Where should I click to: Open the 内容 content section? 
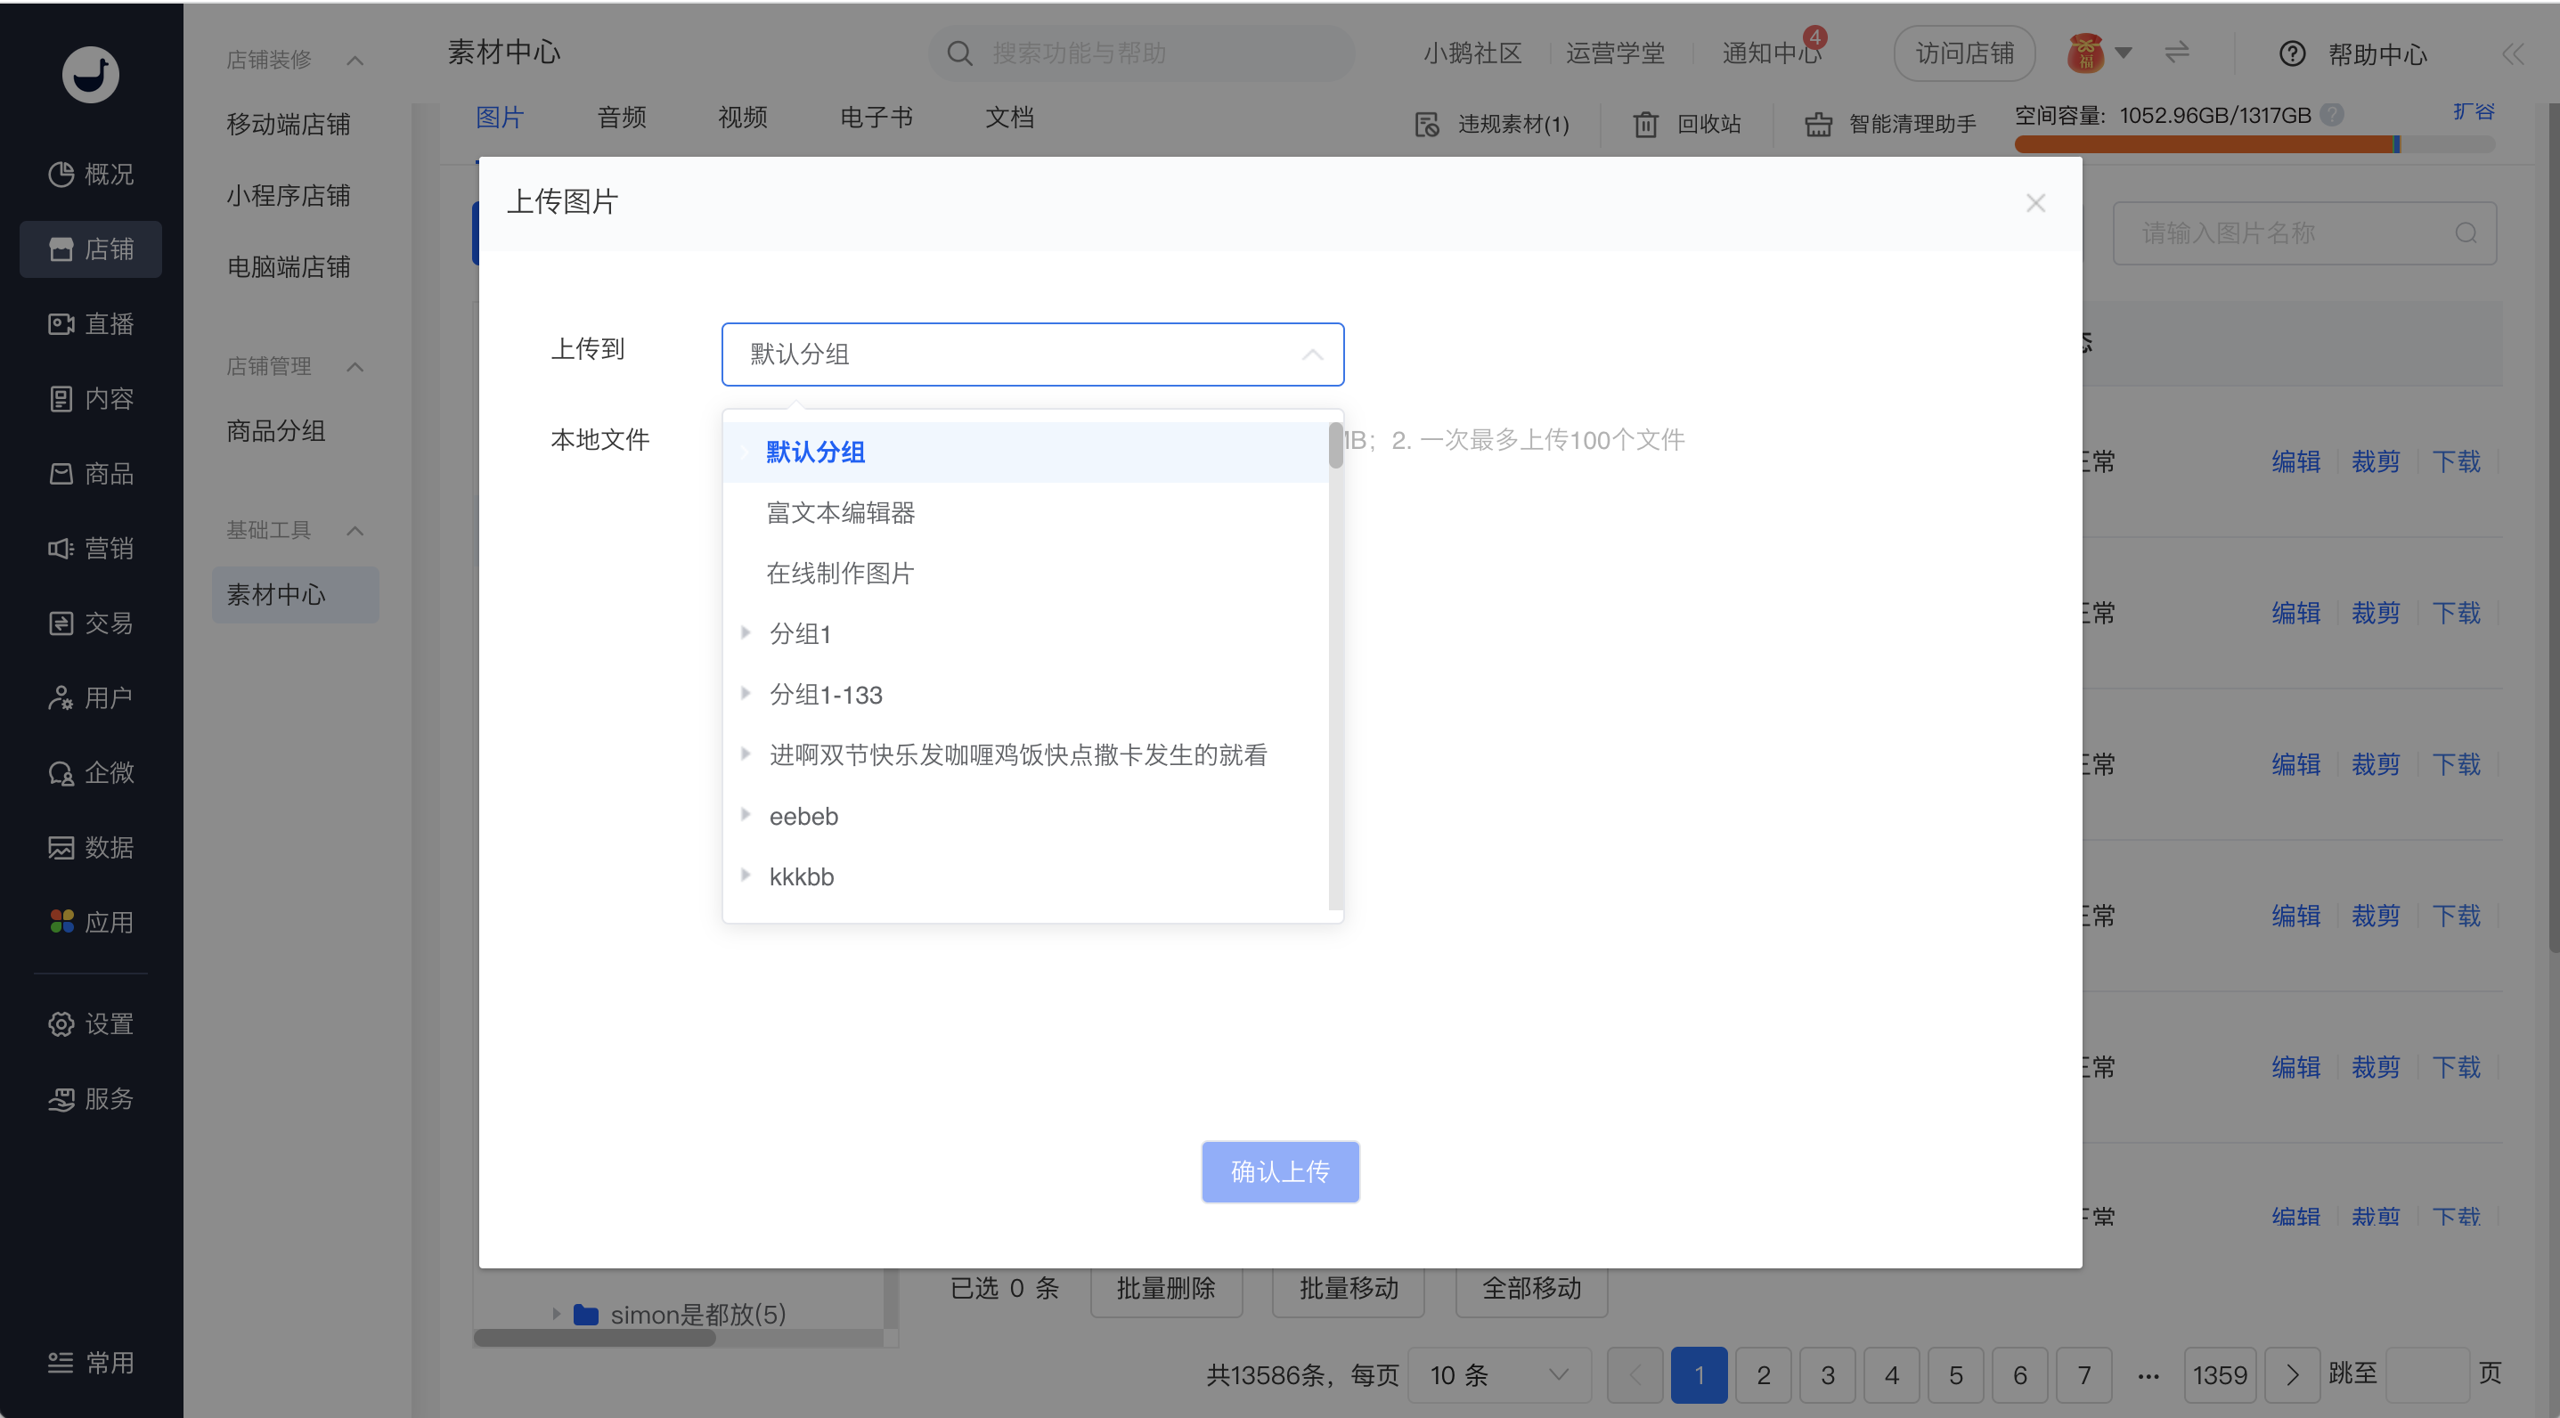click(91, 398)
